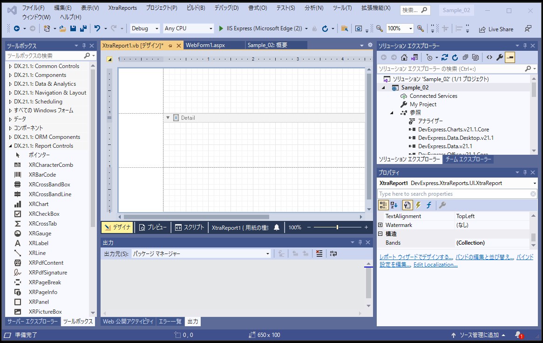The width and height of the screenshot is (543, 343).
Task: Toggle the preview selected items button
Action: (510, 57)
